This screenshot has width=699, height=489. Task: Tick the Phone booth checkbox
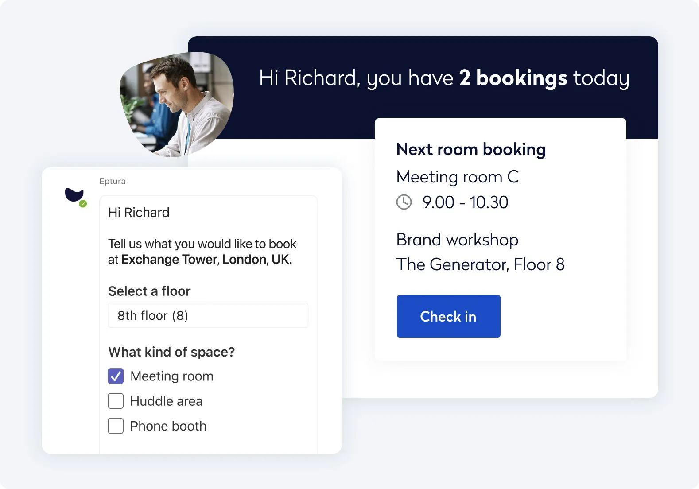116,426
